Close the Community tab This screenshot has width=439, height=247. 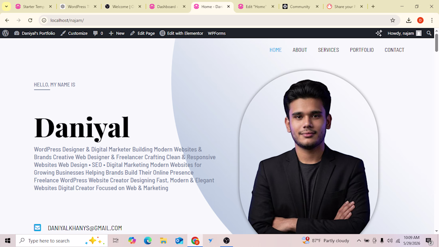click(x=317, y=6)
